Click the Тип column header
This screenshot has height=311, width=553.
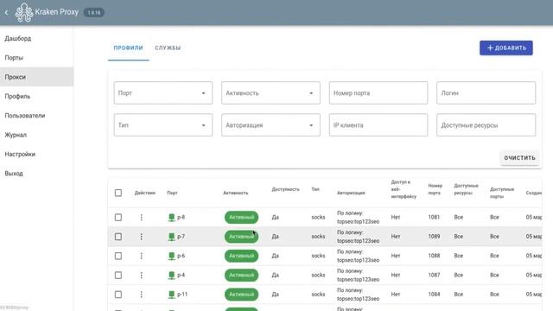315,189
